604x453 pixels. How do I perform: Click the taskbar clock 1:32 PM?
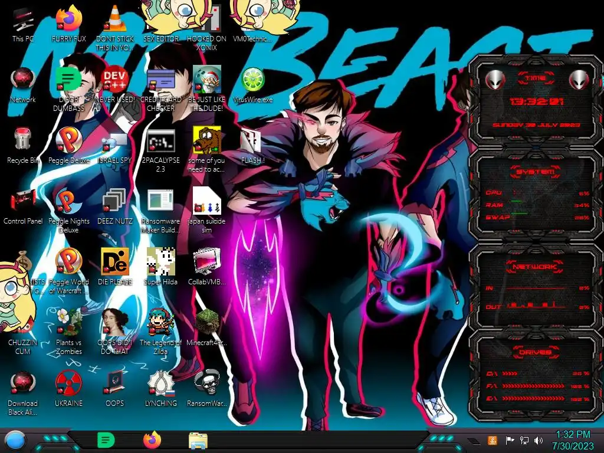(573, 440)
